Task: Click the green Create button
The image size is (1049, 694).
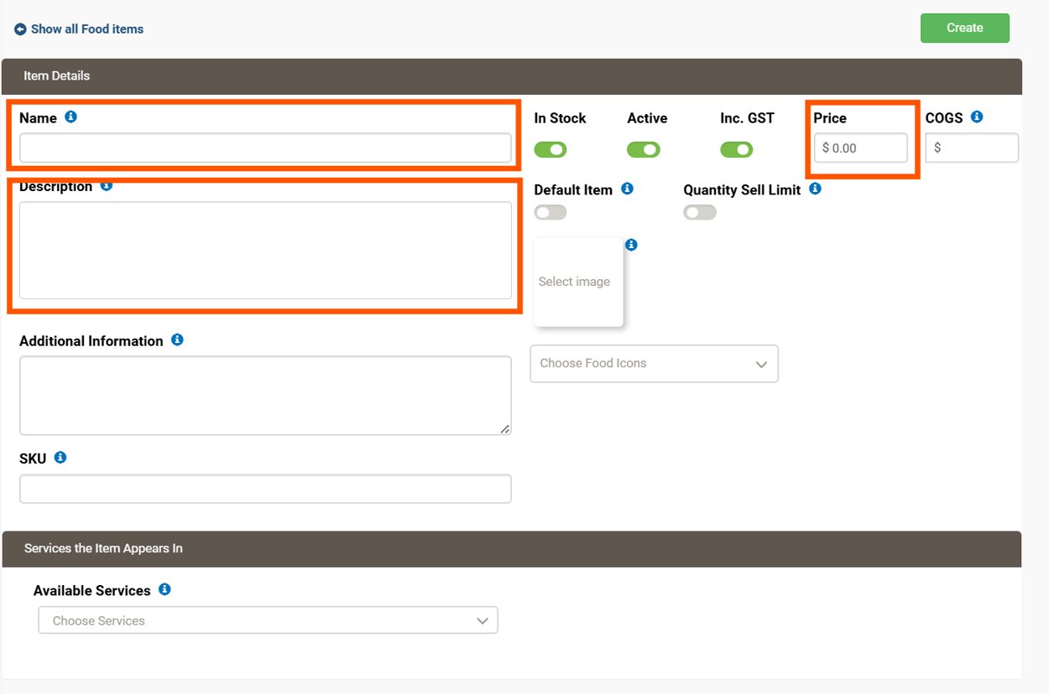Action: [x=965, y=28]
